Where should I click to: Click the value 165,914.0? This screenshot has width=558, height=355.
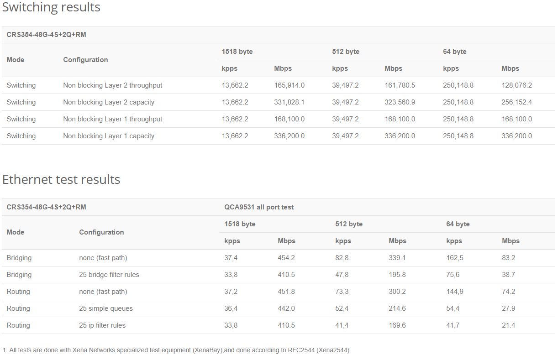point(289,85)
